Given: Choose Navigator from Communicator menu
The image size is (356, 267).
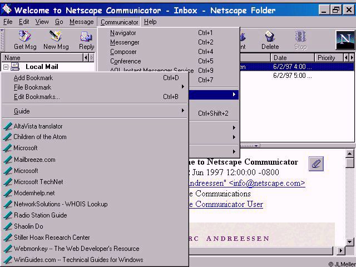Looking at the screenshot, I should [169, 33].
